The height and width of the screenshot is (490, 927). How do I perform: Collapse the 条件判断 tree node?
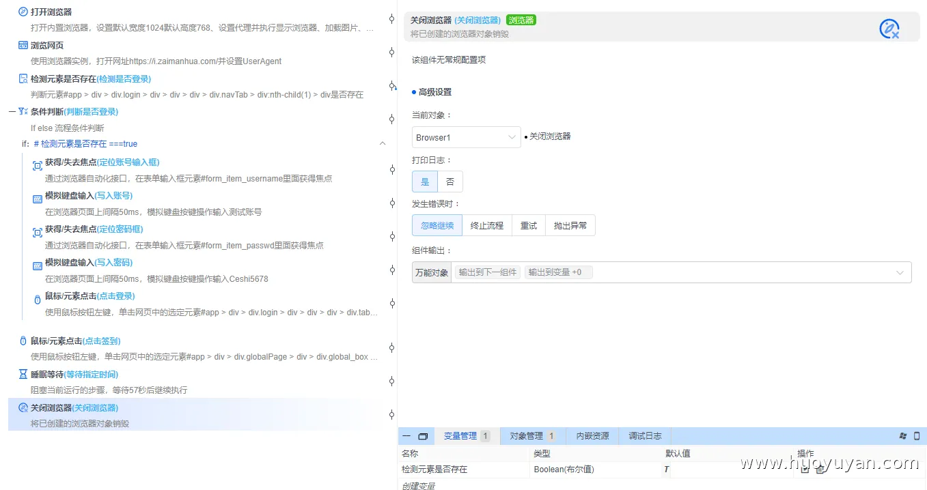(12, 111)
